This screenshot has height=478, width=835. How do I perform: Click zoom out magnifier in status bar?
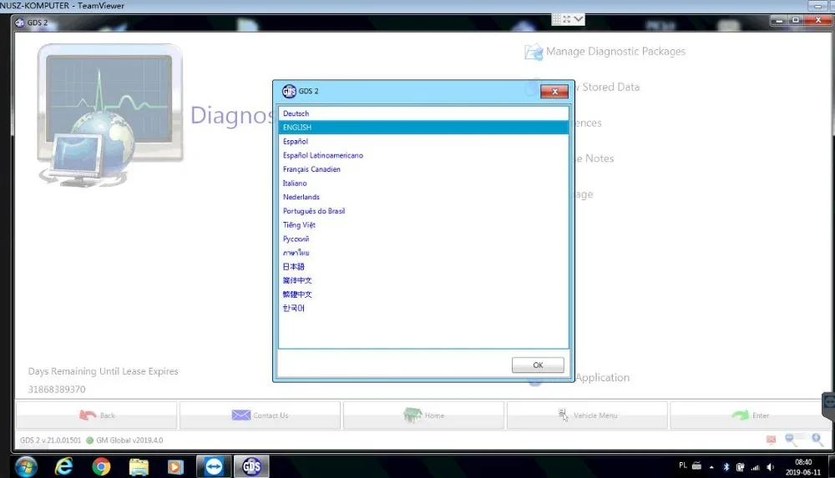[791, 439]
